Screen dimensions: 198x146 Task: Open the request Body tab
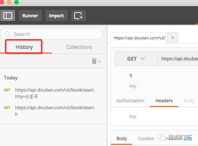click(189, 101)
